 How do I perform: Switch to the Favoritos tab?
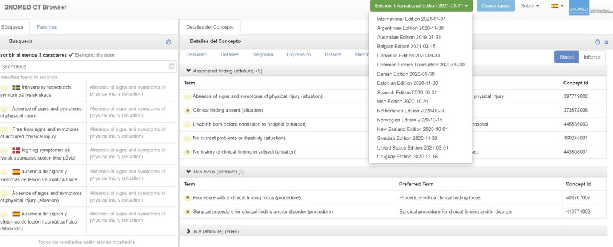[47, 27]
